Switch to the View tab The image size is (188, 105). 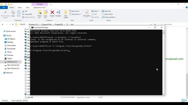(27, 8)
